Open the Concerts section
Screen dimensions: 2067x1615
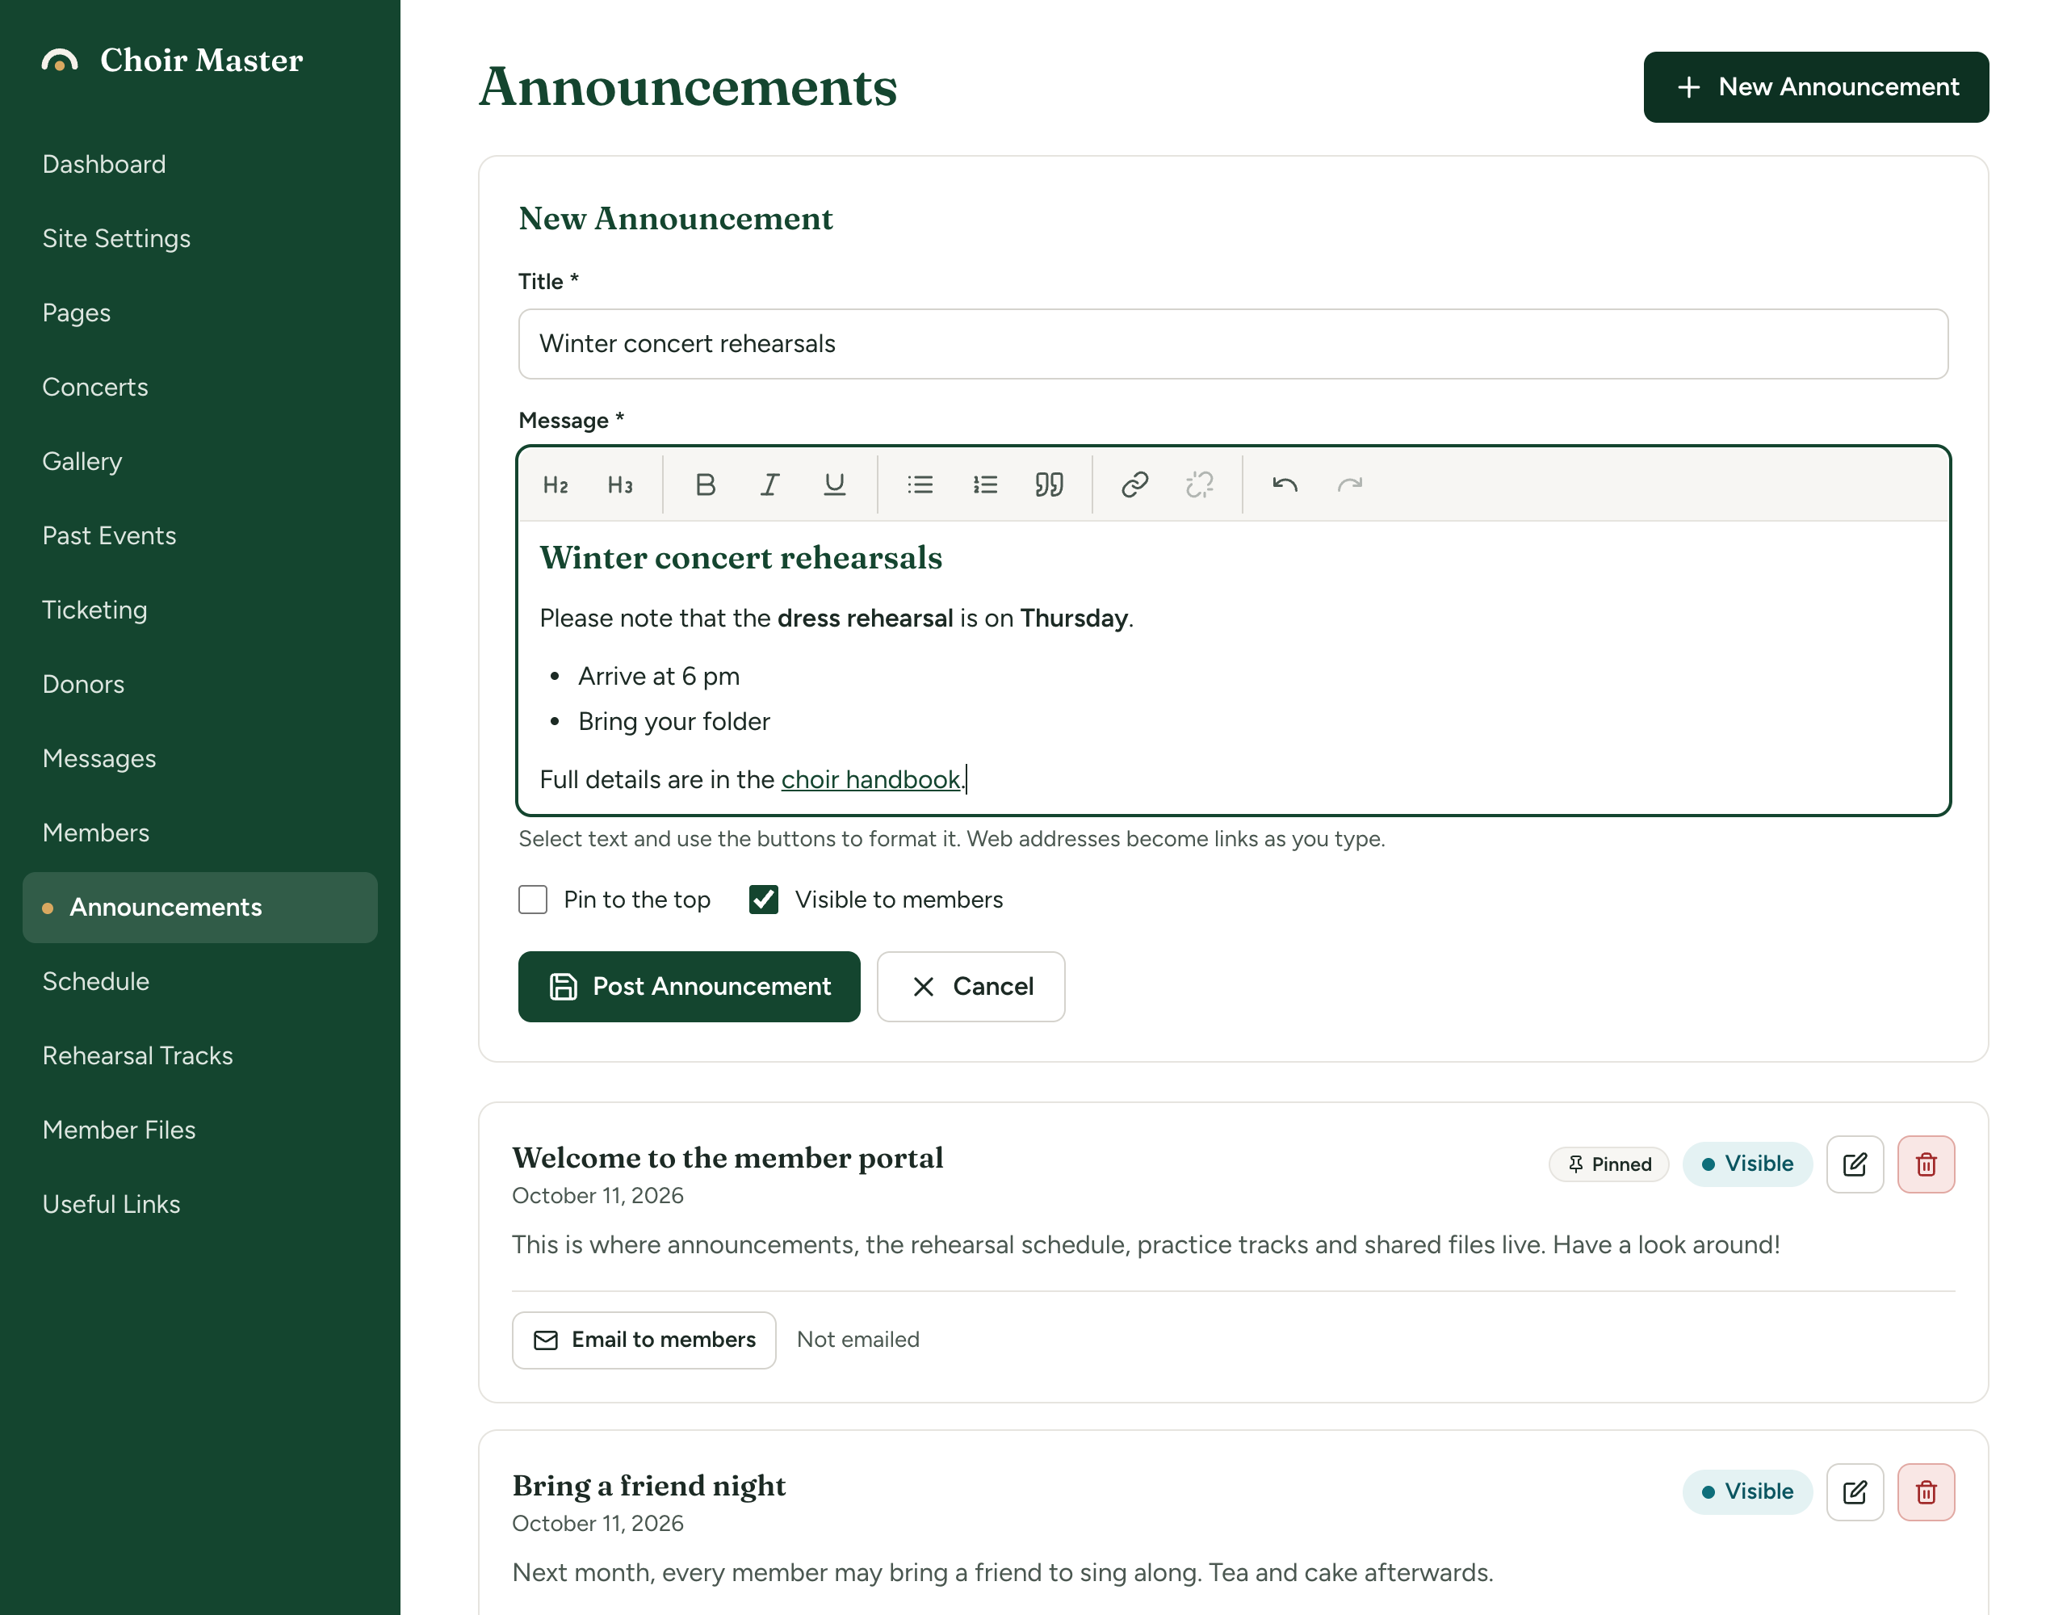[x=199, y=387]
